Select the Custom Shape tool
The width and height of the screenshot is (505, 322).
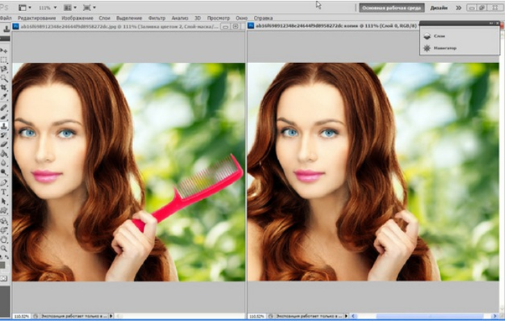[4, 211]
